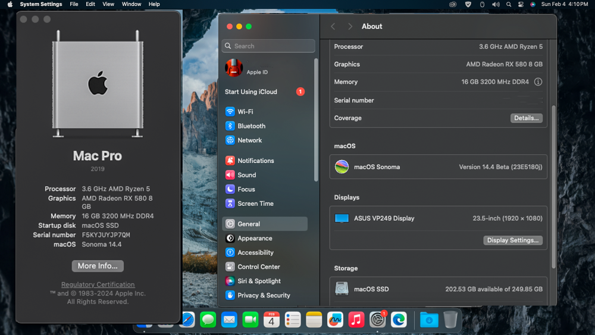Open Downloads folder in the Dock
The image size is (595, 335).
(429, 320)
